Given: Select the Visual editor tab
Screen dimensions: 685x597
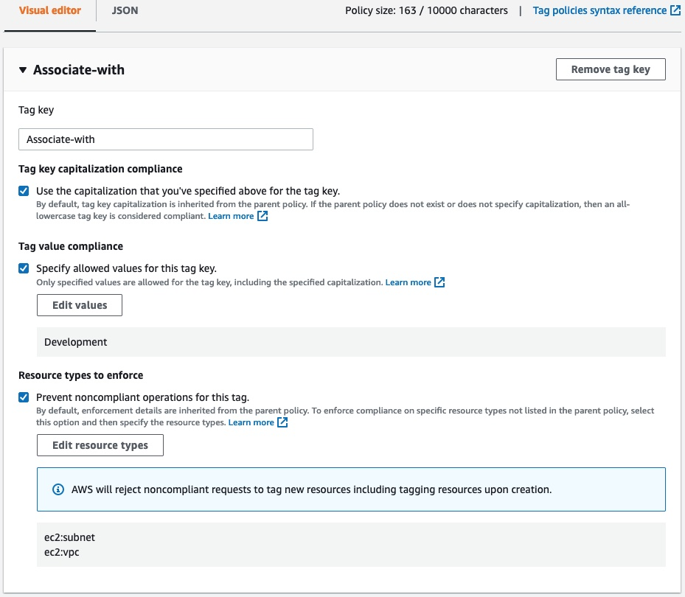Looking at the screenshot, I should [x=49, y=10].
